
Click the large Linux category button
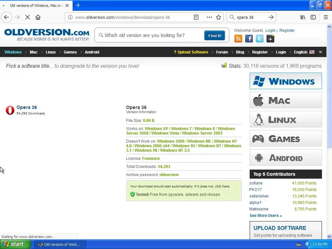tap(286, 119)
